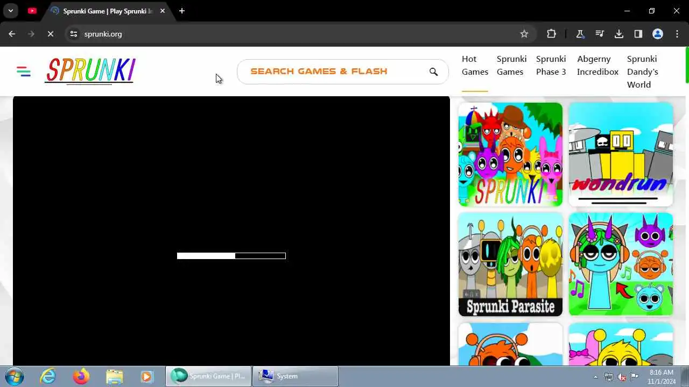
Task: Launch Firefox from taskbar
Action: pos(81,376)
